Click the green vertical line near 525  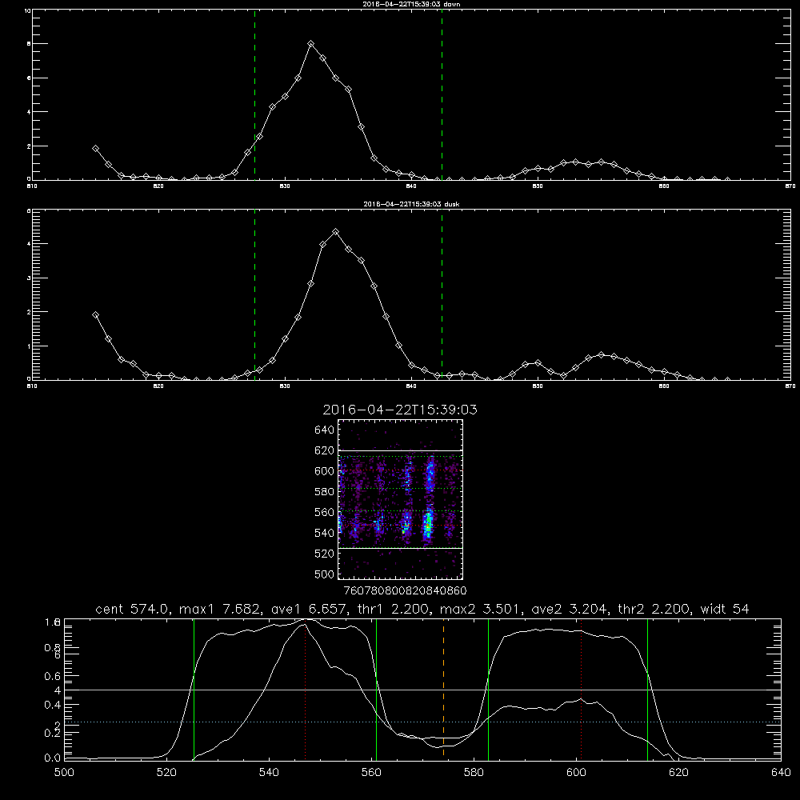coord(194,689)
